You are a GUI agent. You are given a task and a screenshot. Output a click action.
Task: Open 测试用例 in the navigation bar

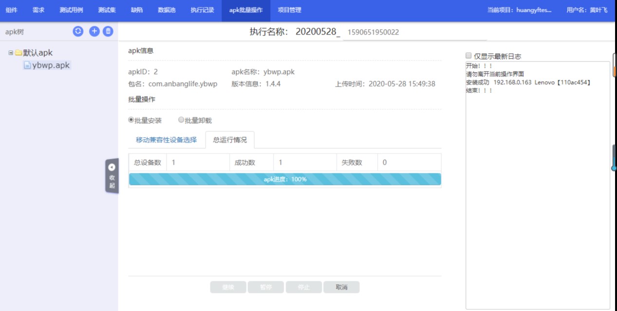pos(71,10)
